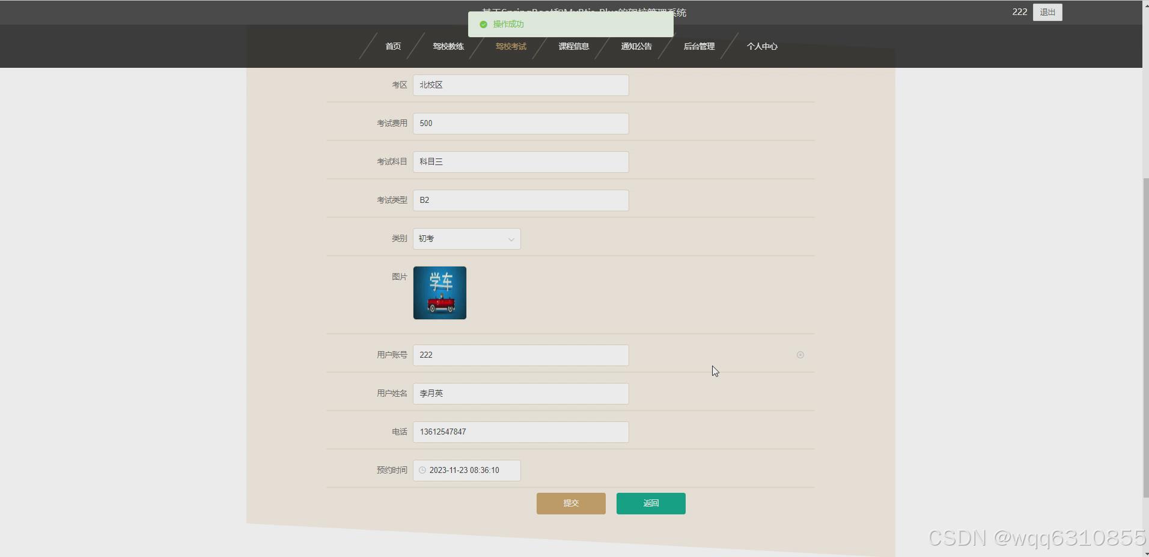Click the clock icon in 预约时间 field
The image size is (1149, 557).
(x=422, y=470)
